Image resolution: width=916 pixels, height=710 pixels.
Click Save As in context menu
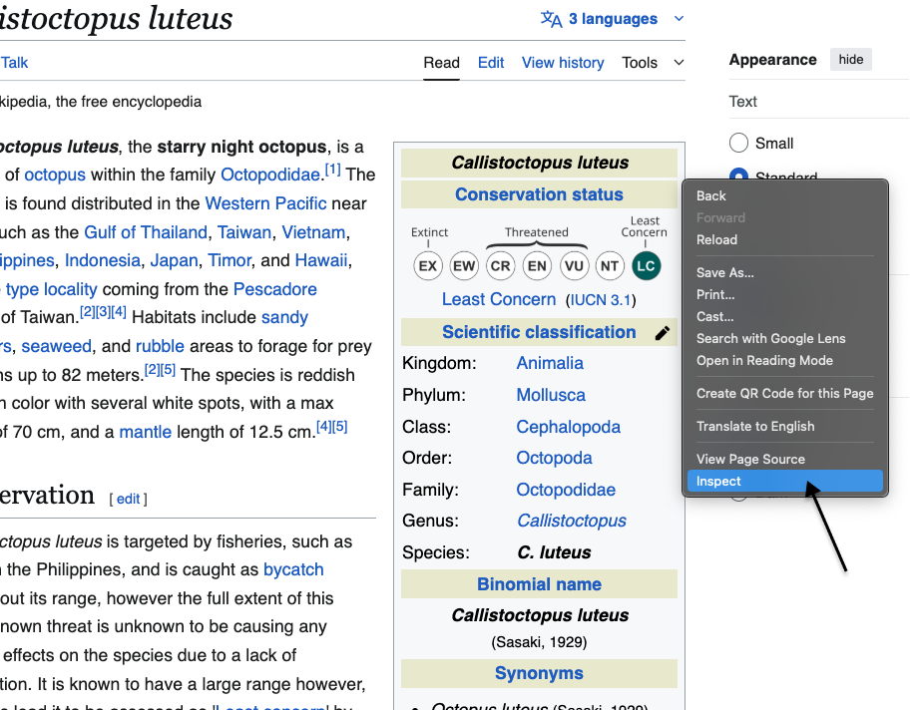[725, 272]
